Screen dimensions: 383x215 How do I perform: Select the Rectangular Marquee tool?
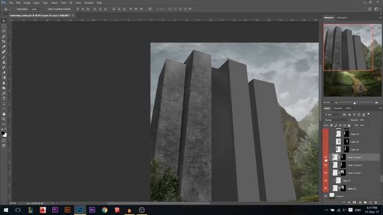click(4, 26)
